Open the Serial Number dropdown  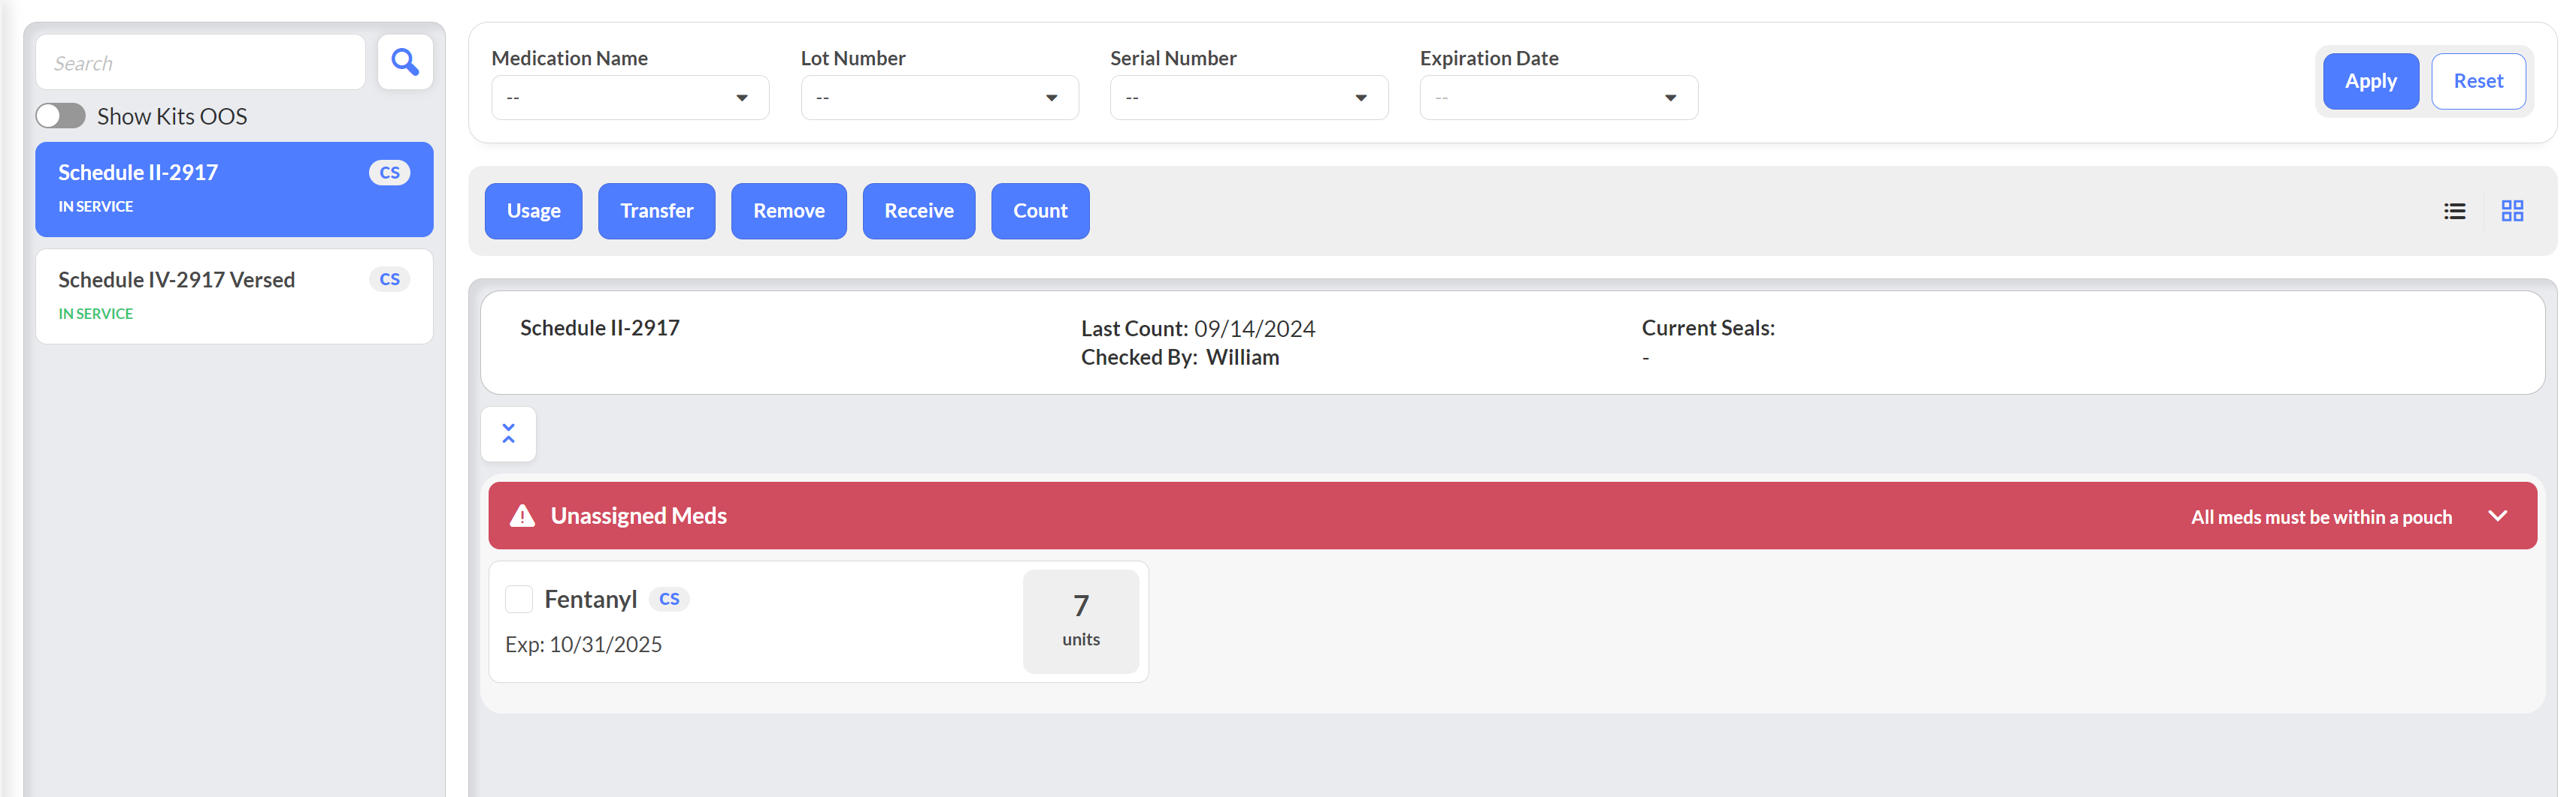[1249, 98]
